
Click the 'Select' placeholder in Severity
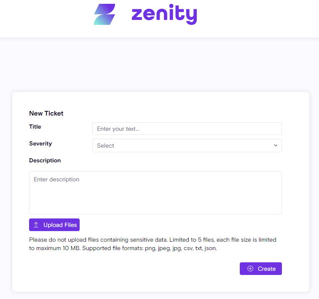(105, 145)
